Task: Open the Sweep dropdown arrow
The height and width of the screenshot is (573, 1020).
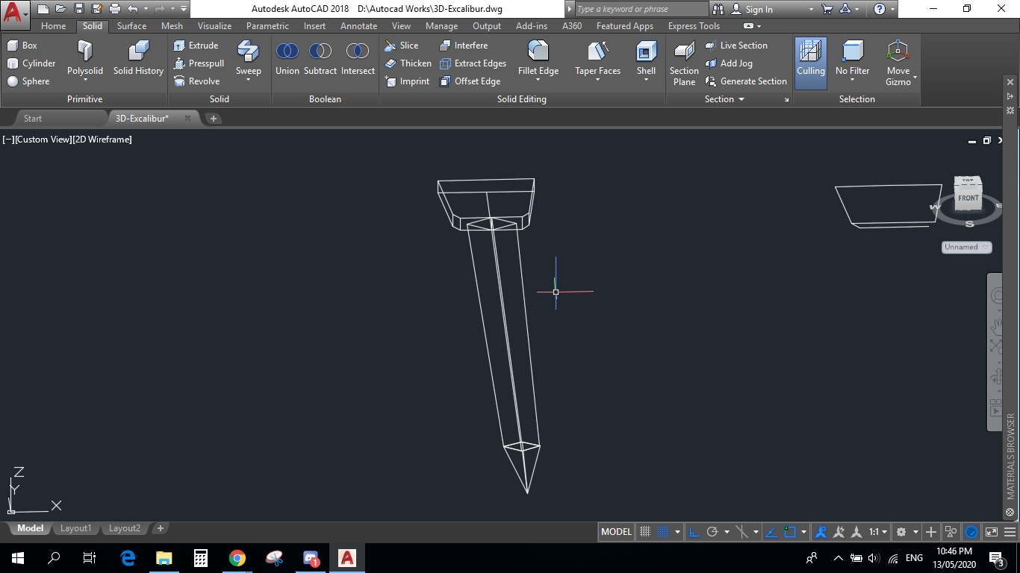Action: (249, 81)
